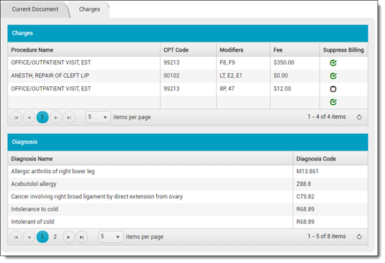Screen dimensions: 385x263
Task: Select ANESTH, REPAIR OF CLEFT LIP row
Action: pyautogui.click(x=188, y=75)
